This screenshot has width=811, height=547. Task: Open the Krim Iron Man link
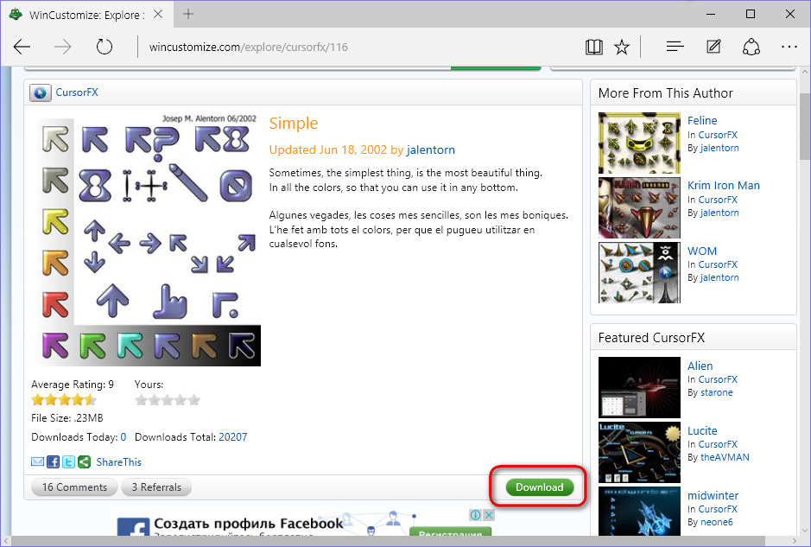pos(724,186)
